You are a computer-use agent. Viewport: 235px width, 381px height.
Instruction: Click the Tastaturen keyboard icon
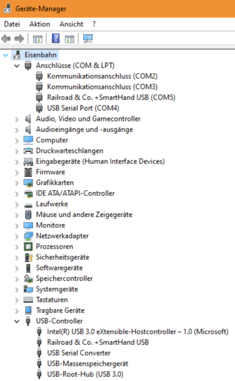[x=28, y=300]
